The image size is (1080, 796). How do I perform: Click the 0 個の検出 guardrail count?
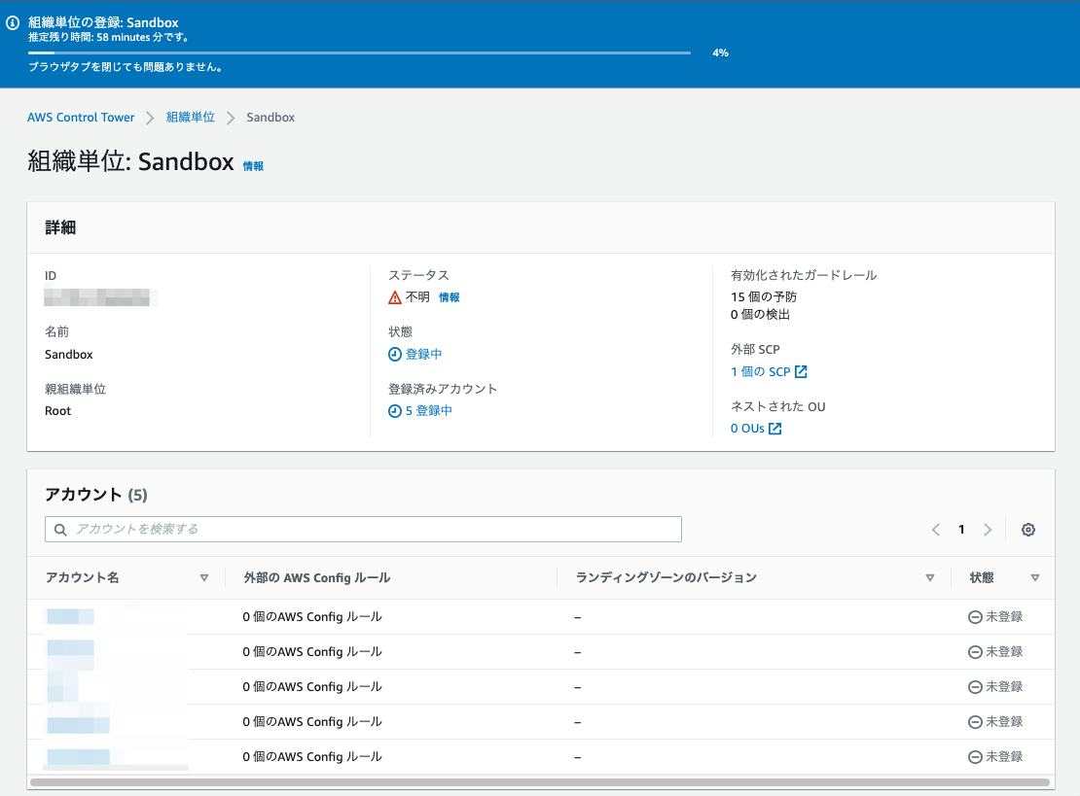tap(761, 314)
